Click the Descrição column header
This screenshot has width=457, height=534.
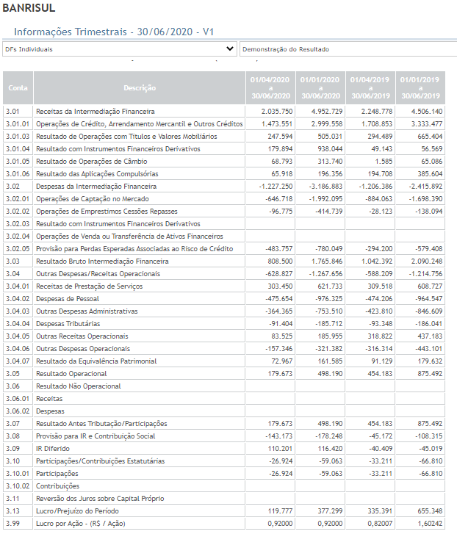pyautogui.click(x=140, y=88)
